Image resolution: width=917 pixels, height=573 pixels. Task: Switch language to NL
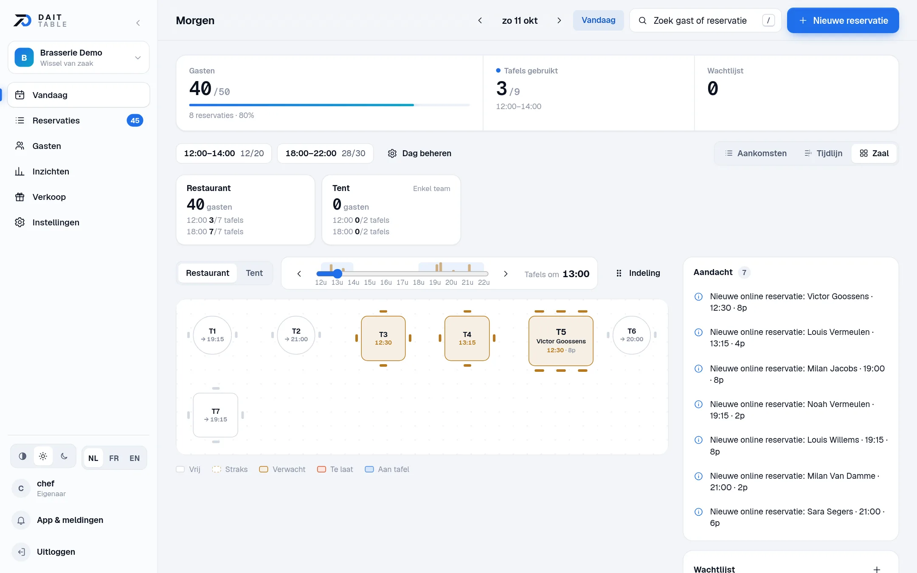pos(93,458)
